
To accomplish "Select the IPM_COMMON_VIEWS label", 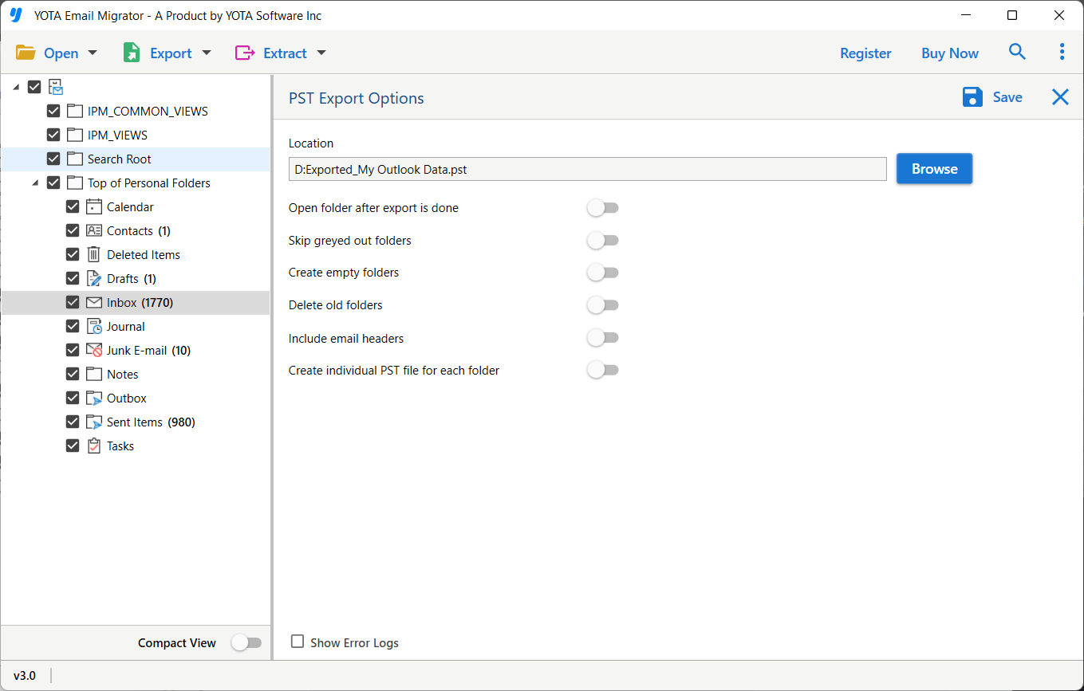I will point(148,111).
